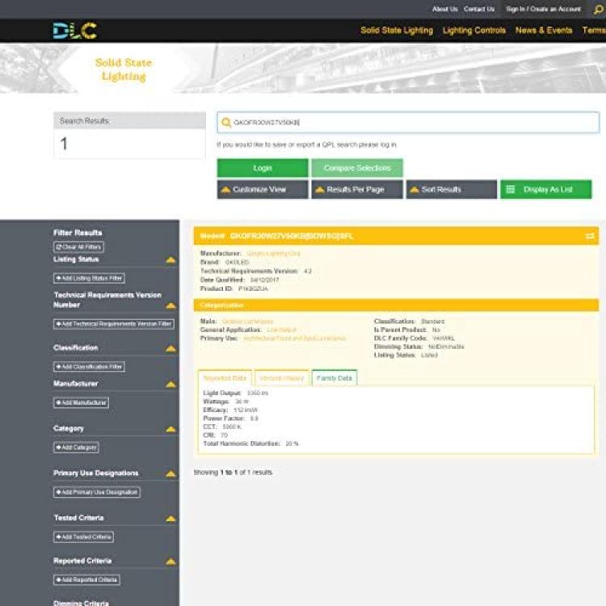Collapse the Listing Status filter arrow
This screenshot has height=606, width=606.
point(170,259)
